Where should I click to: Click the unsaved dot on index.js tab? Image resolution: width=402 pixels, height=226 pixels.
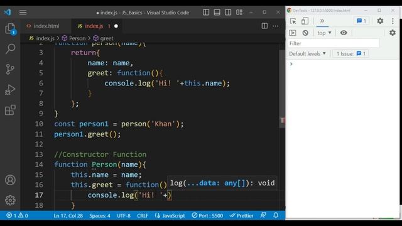click(x=116, y=26)
